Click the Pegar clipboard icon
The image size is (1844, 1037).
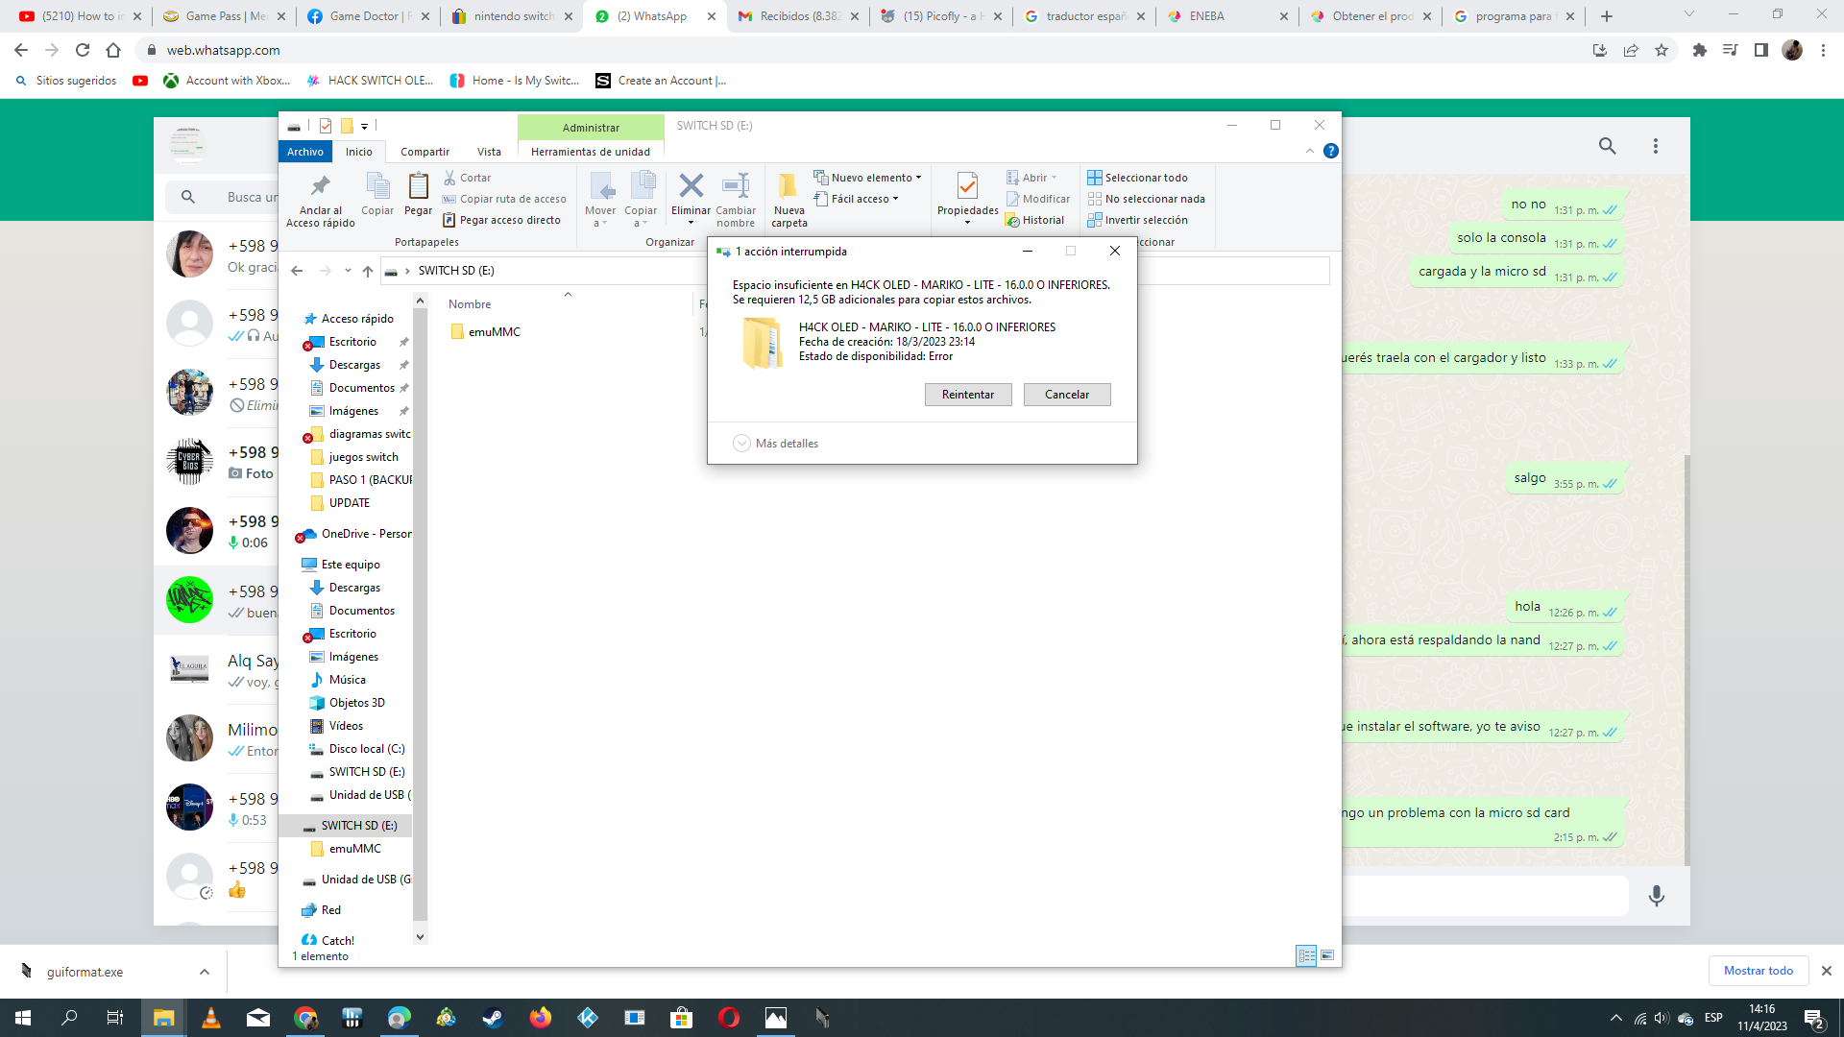[x=418, y=195]
